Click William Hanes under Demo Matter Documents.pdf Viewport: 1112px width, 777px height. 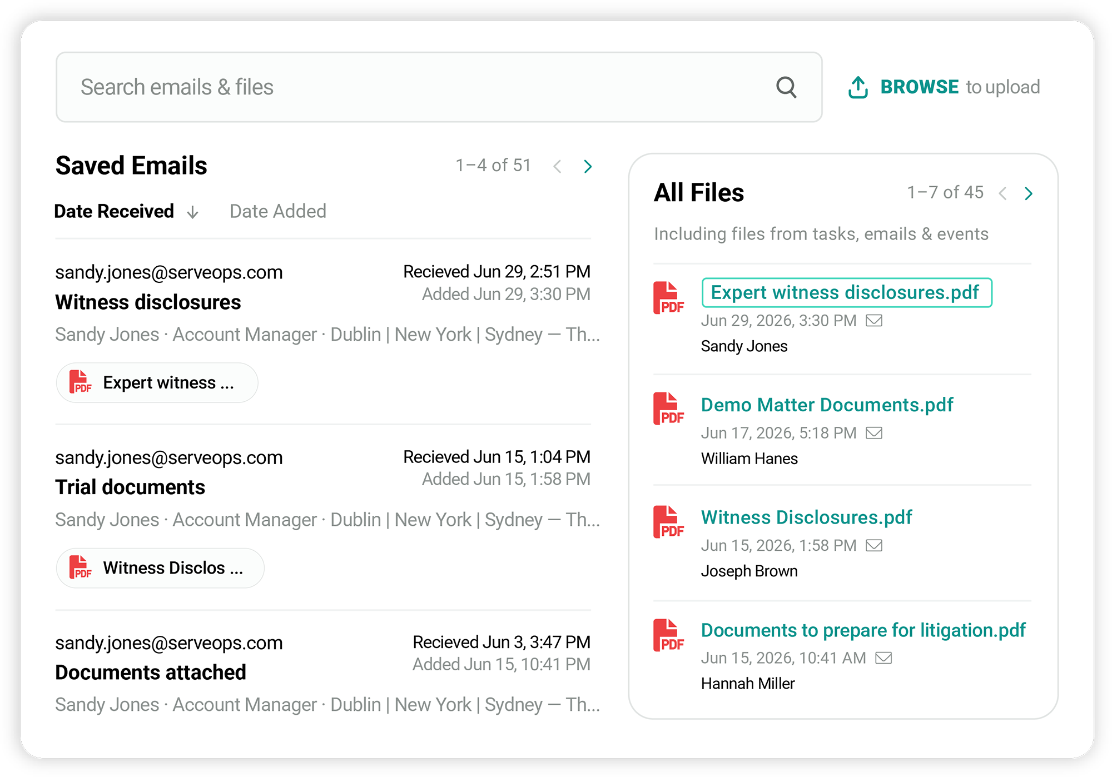coord(749,459)
